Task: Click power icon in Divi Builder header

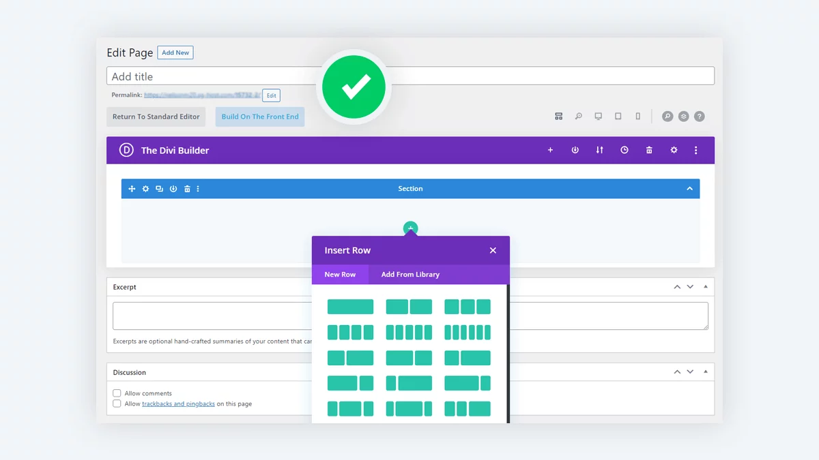Action: click(575, 150)
